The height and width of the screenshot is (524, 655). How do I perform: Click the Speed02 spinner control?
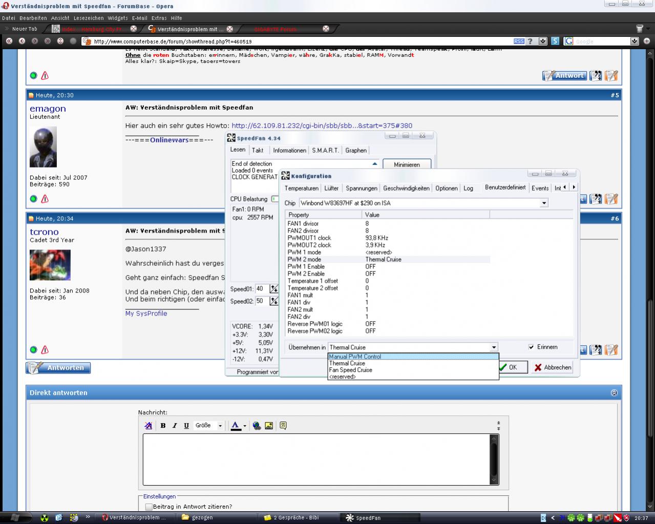point(273,301)
